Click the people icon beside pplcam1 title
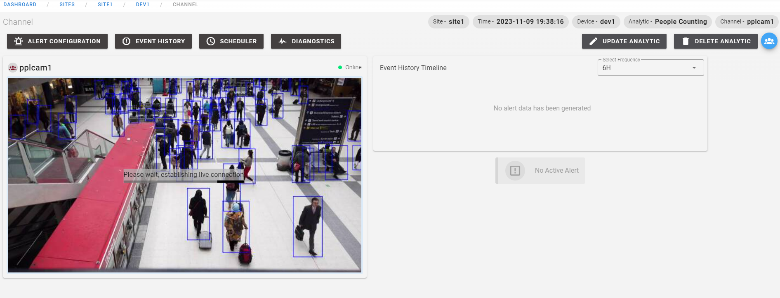Screen dimensions: 780x298 (x=13, y=68)
